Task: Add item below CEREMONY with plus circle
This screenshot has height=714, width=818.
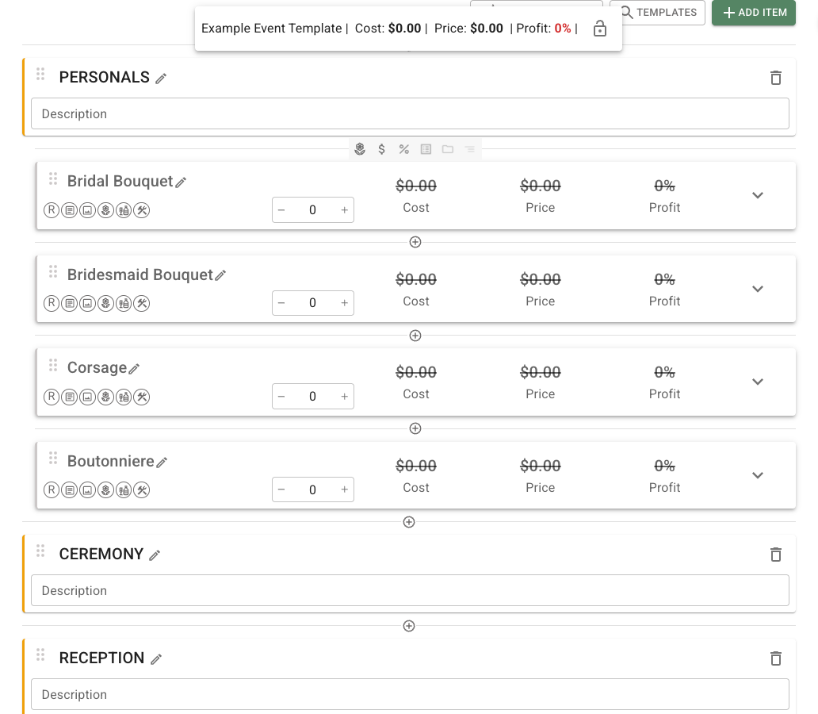Action: click(x=409, y=626)
